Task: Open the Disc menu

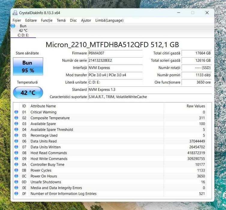Action: [73, 20]
